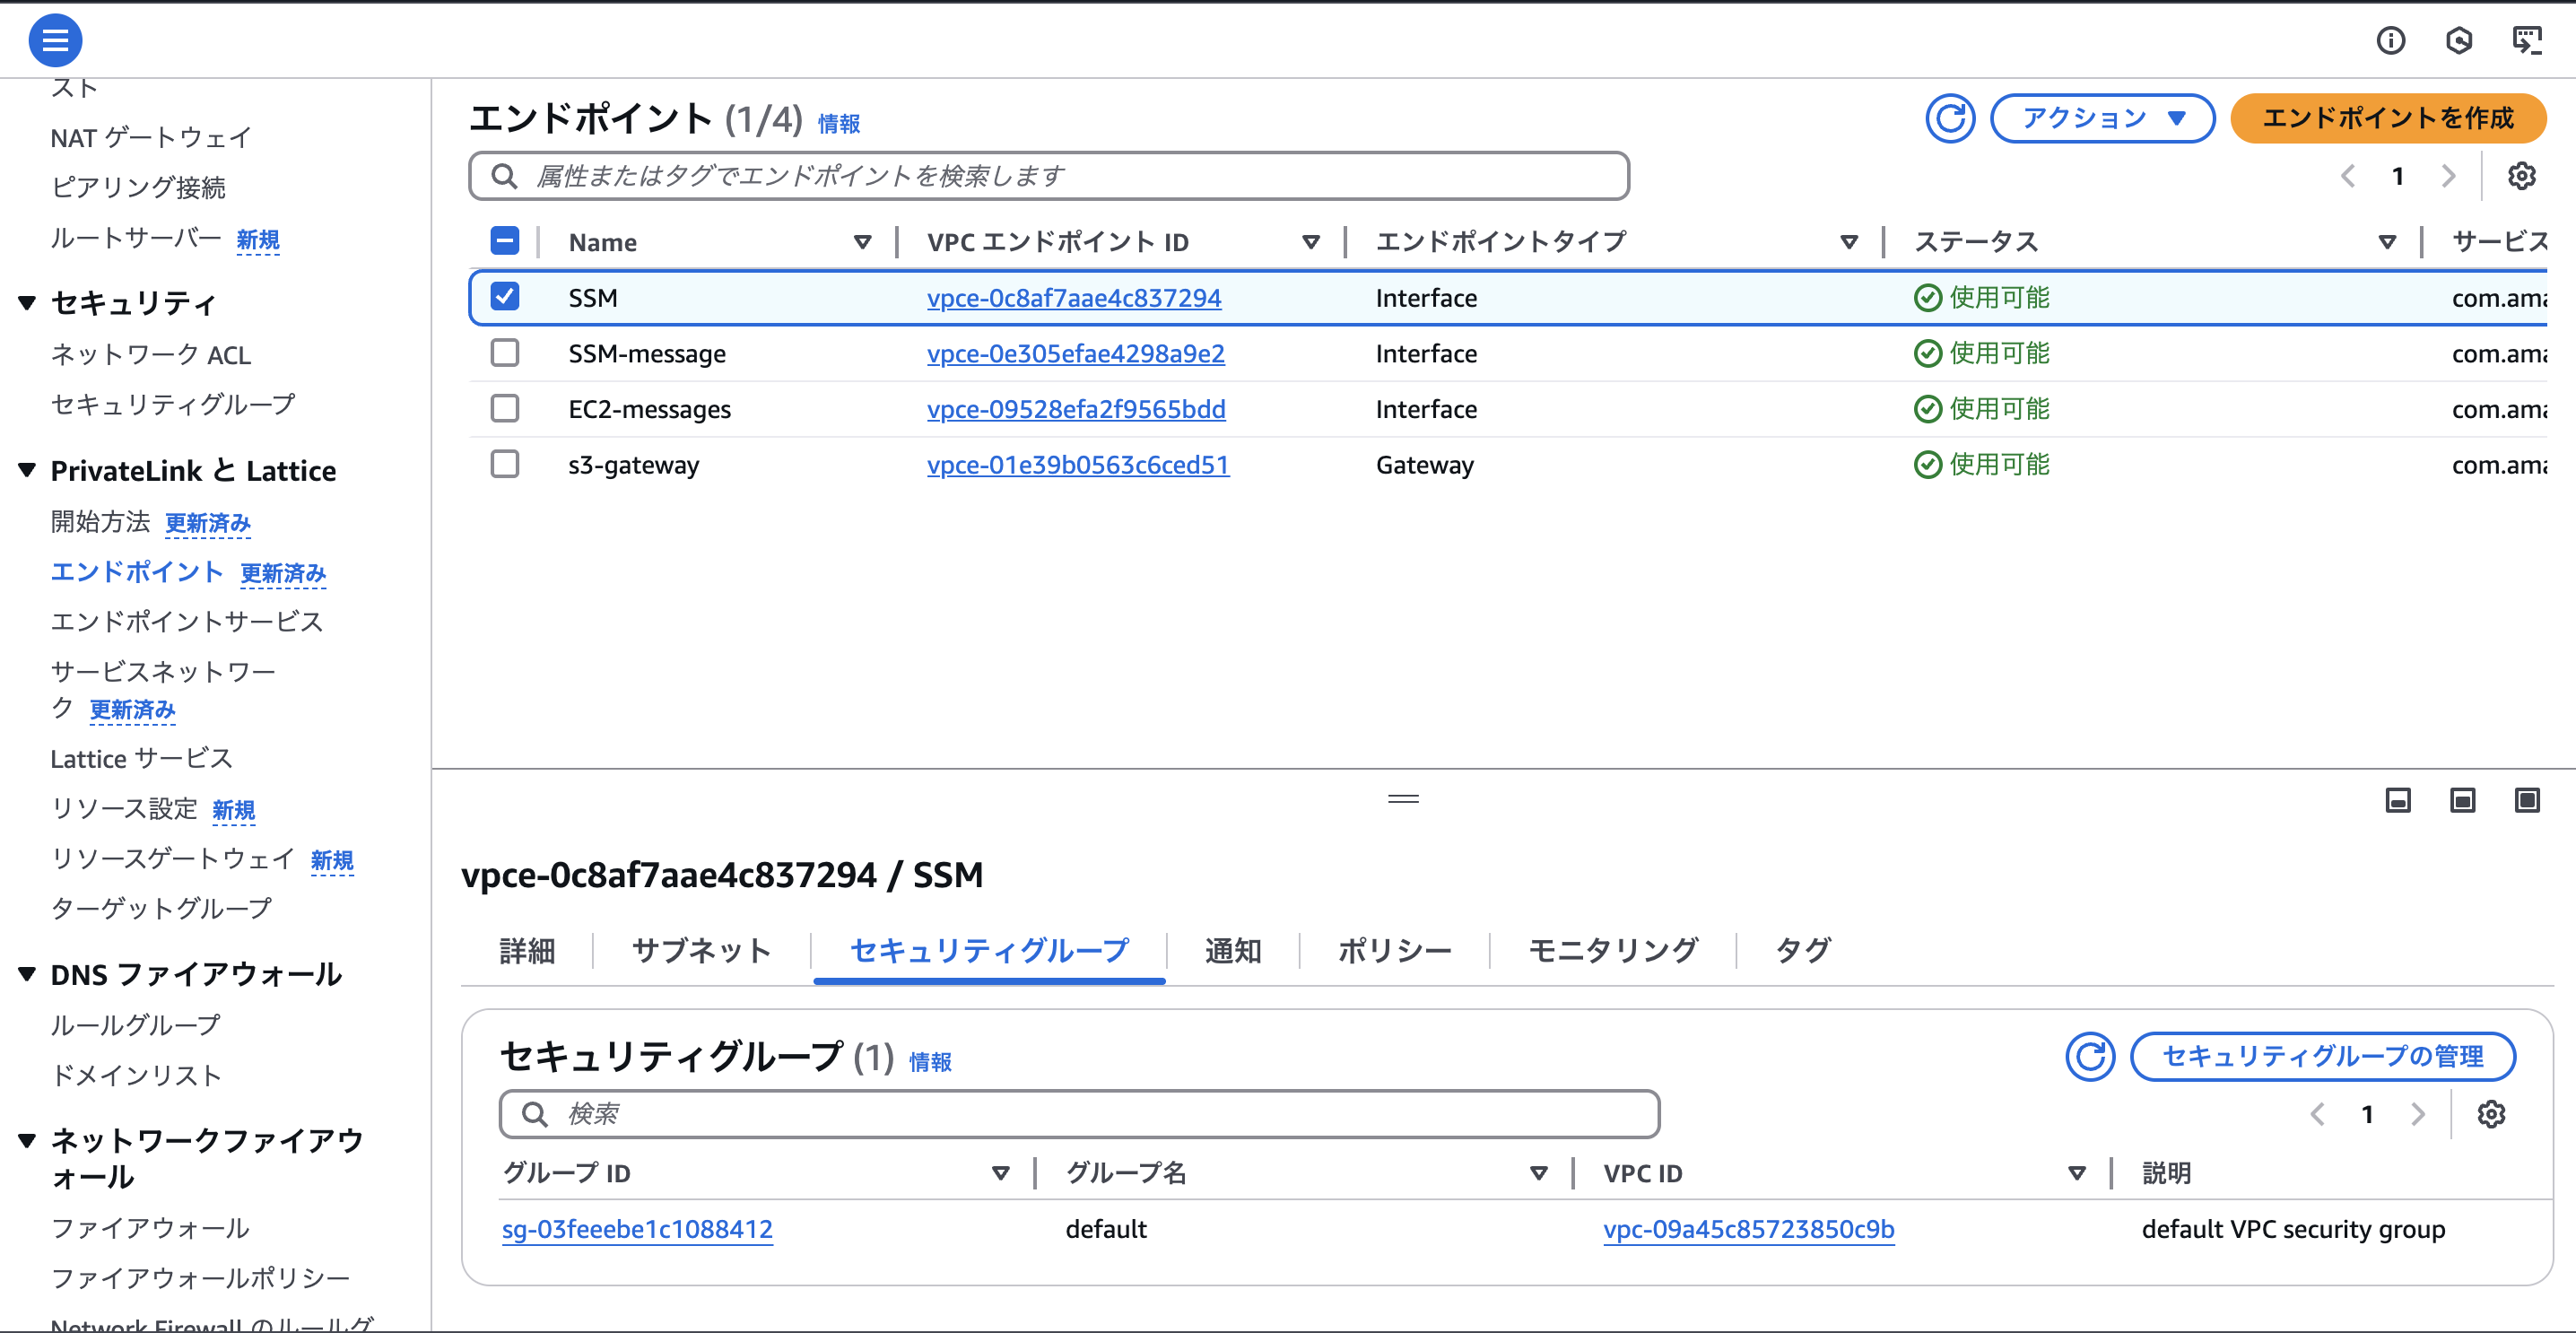Collapse the DNS ファイアウォール section
Viewport: 2576px width, 1333px height.
pos(27,974)
